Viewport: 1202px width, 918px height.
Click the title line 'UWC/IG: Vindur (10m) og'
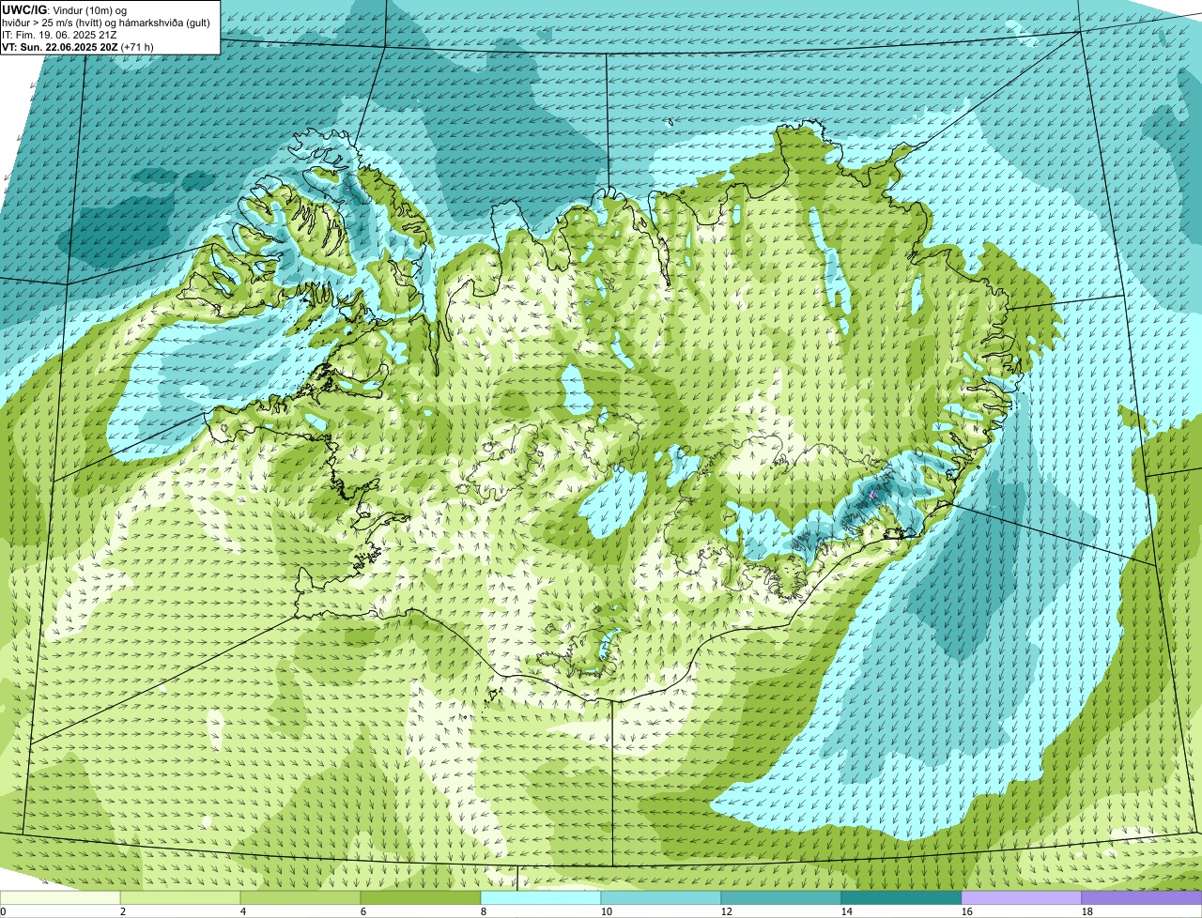[x=66, y=9]
